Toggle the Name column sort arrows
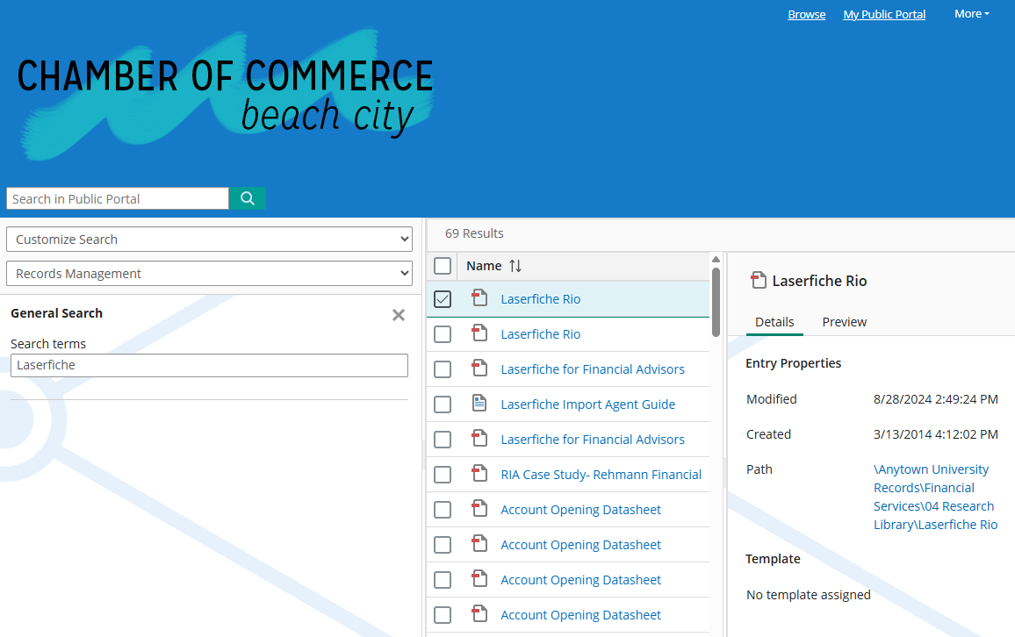The height and width of the screenshot is (637, 1015). click(515, 266)
